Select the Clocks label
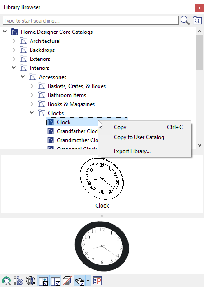Image resolution: width=204 pixels, height=287 pixels. tap(56, 113)
